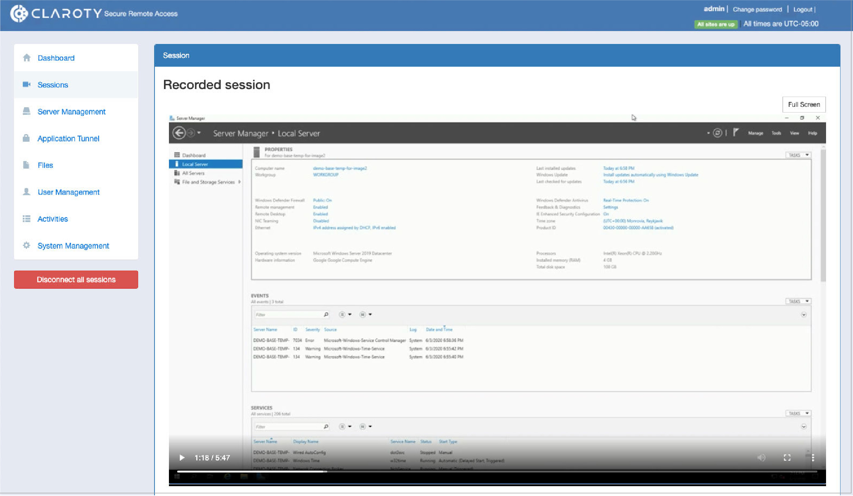
Task: Click Real-Time Protection: On link
Action: (626, 200)
